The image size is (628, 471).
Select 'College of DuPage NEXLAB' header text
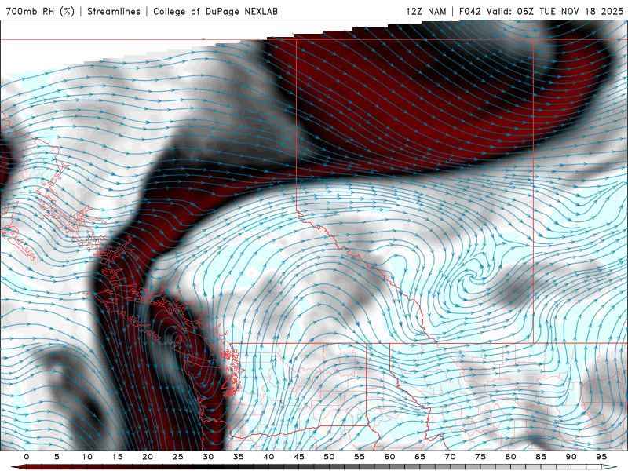[x=215, y=11]
